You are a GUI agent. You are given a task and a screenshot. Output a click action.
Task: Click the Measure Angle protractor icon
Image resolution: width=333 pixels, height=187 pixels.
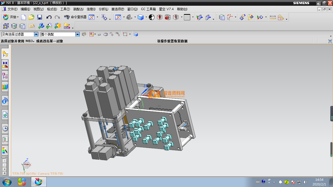pyautogui.click(x=281, y=17)
